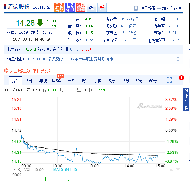The width and height of the screenshot is (190, 181).
Task: Open the B/S点 tab marked new
Action: tap(57, 81)
